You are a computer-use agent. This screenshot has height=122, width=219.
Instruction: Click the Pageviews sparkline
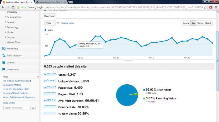click(50, 87)
